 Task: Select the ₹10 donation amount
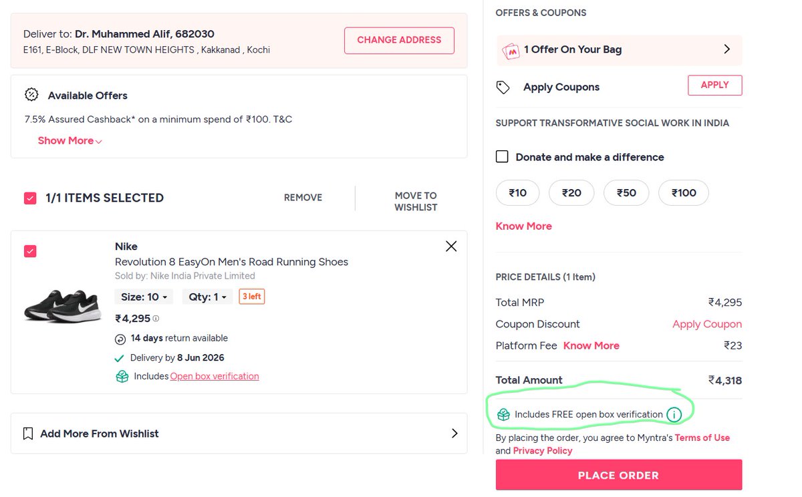point(518,193)
